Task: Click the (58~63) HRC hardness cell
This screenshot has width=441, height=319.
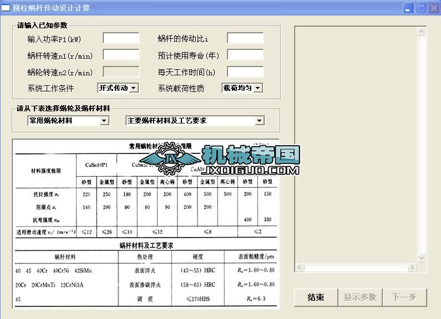Action: click(x=198, y=285)
